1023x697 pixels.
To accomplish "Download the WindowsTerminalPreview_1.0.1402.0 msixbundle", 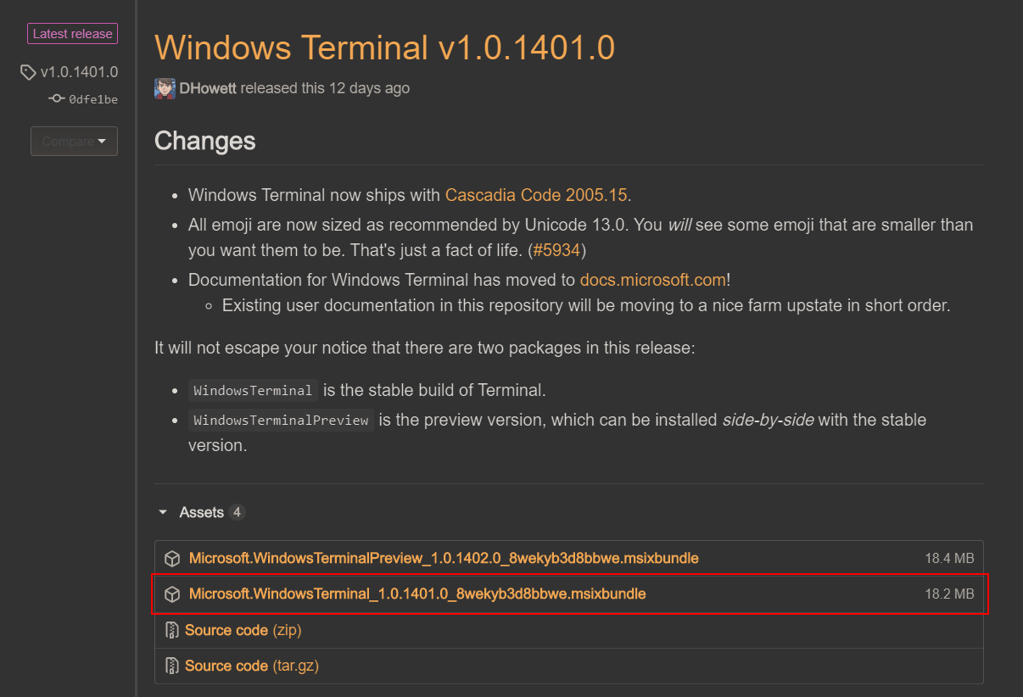I will pyautogui.click(x=444, y=558).
